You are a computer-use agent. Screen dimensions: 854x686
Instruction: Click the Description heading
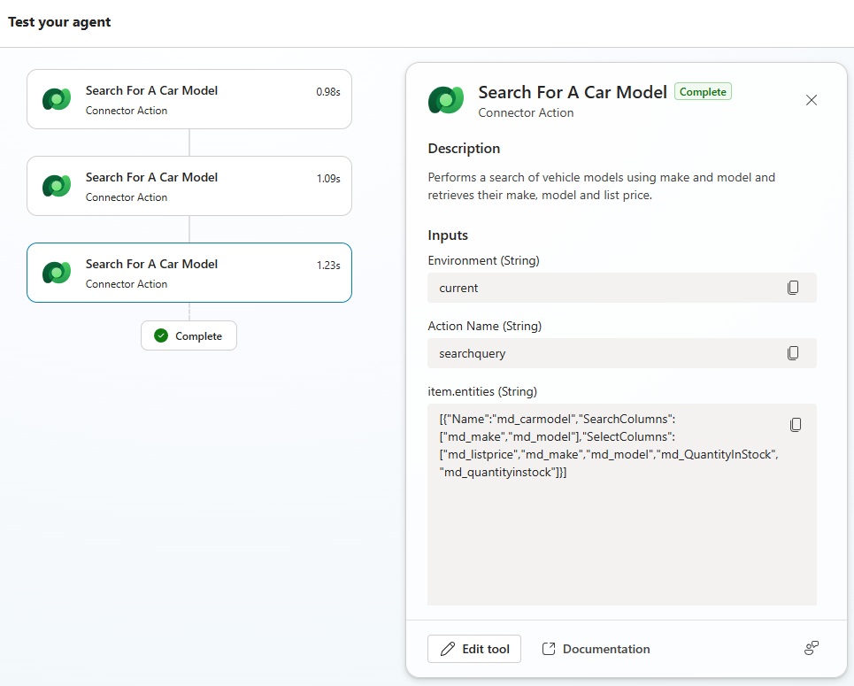click(x=464, y=148)
